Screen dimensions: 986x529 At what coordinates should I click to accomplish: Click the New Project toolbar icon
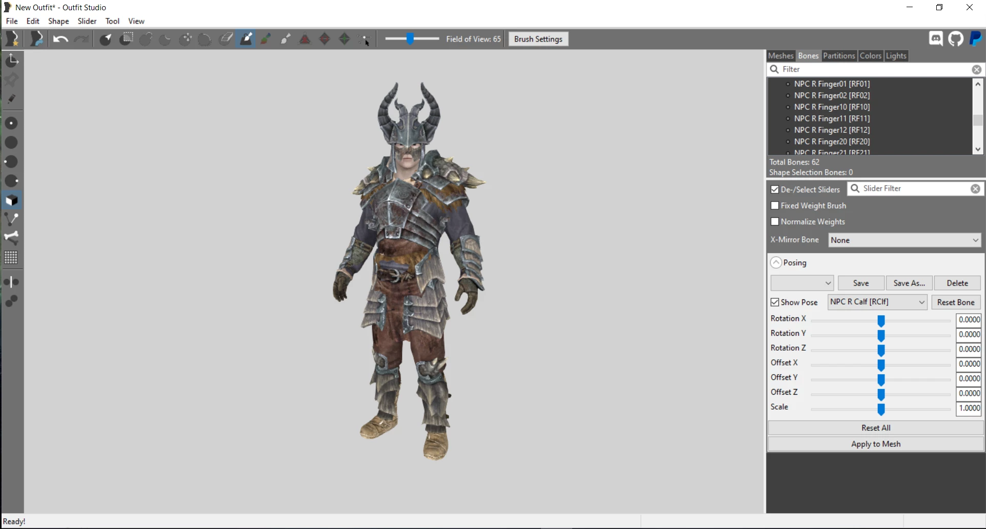coord(12,39)
